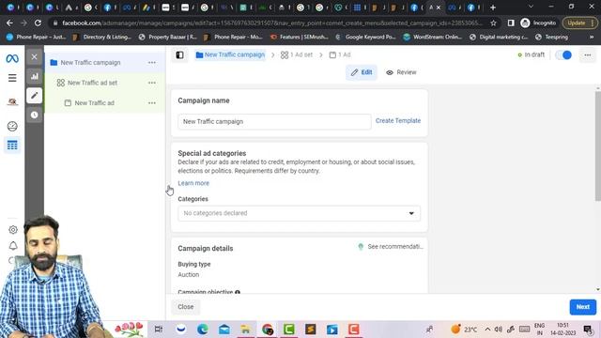Click the Campaign name input field

click(x=274, y=121)
